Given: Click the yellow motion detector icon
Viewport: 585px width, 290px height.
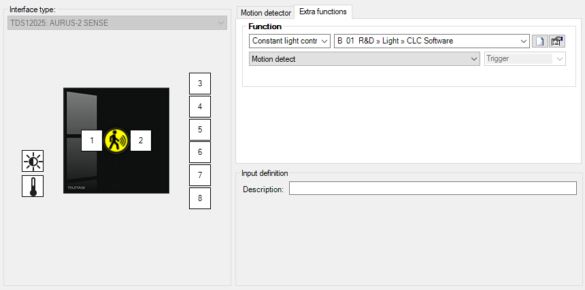Looking at the screenshot, I should click(116, 141).
